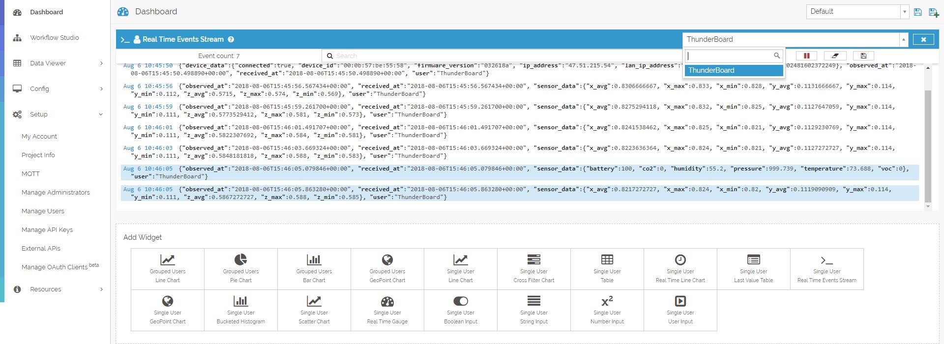Save dashboard as new with plus icon
The width and height of the screenshot is (944, 344).
(933, 12)
